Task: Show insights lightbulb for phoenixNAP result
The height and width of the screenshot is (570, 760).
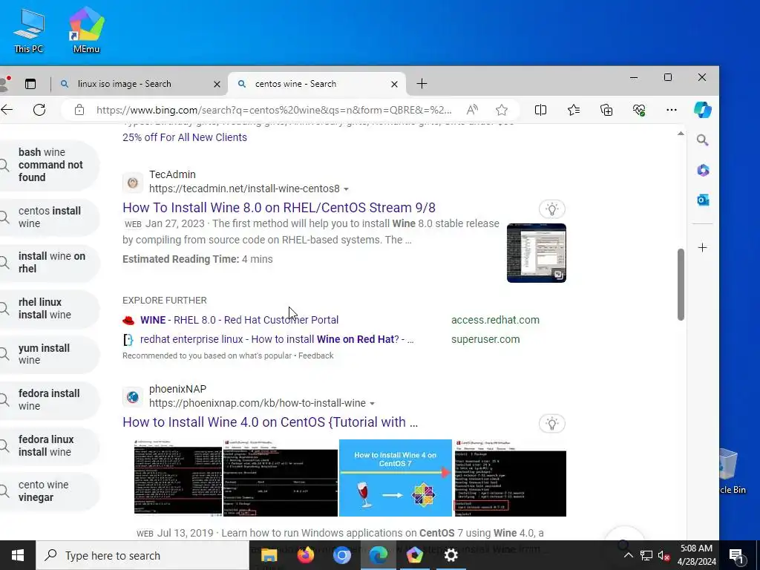Action: pos(551,424)
